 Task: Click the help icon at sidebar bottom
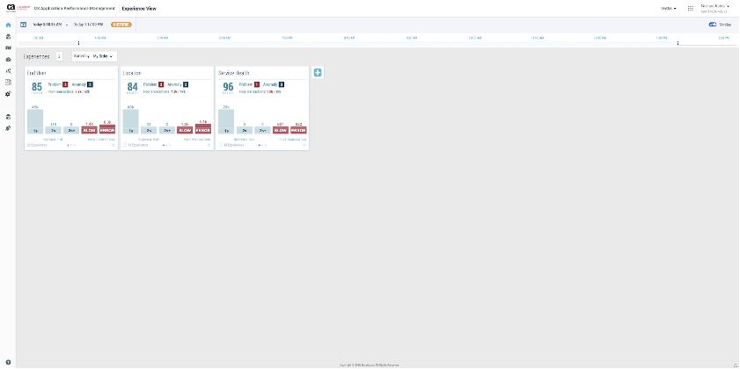[x=8, y=362]
